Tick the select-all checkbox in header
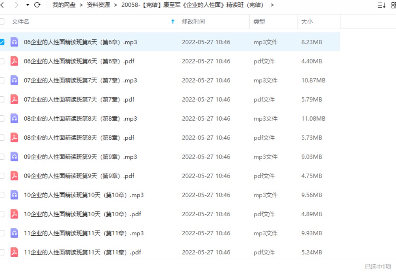 pyautogui.click(x=2, y=22)
